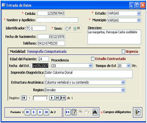Image resolution: width=147 pixels, height=123 pixels.
Task: Click the Entrada de Datos form icon
Action: click(4, 5)
